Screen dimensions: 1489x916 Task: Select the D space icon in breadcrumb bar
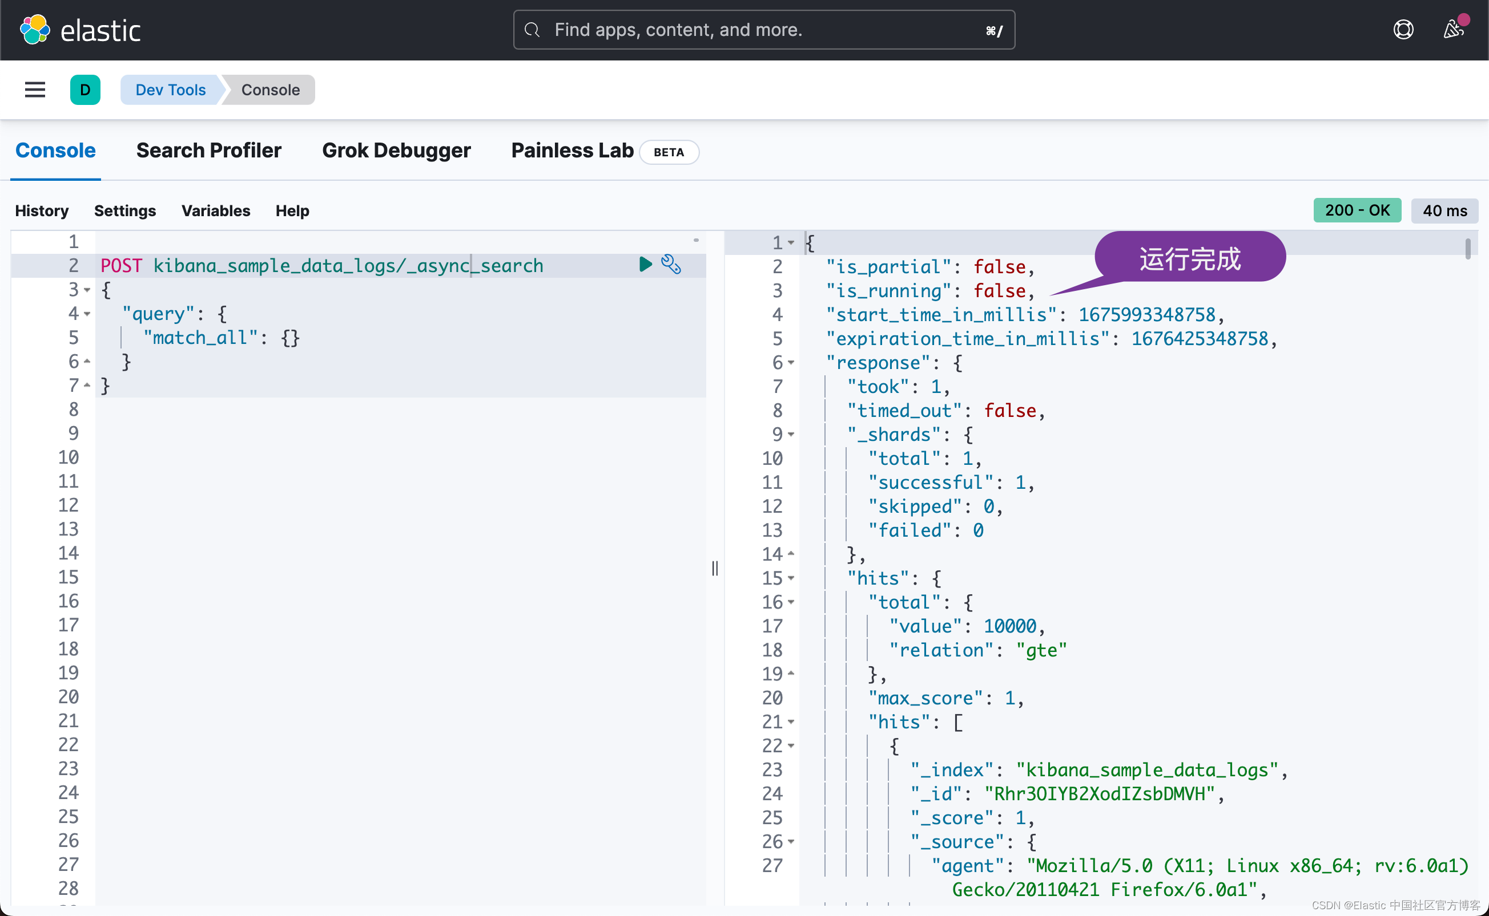pyautogui.click(x=85, y=90)
